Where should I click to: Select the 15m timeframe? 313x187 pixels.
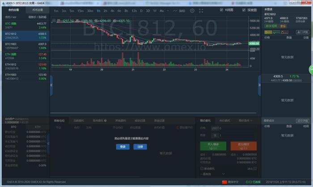click(x=80, y=11)
